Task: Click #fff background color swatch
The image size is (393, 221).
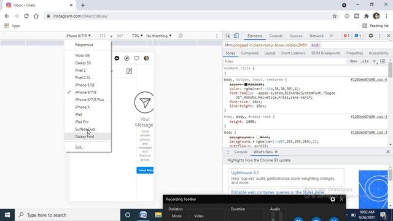Action: [x=258, y=138]
